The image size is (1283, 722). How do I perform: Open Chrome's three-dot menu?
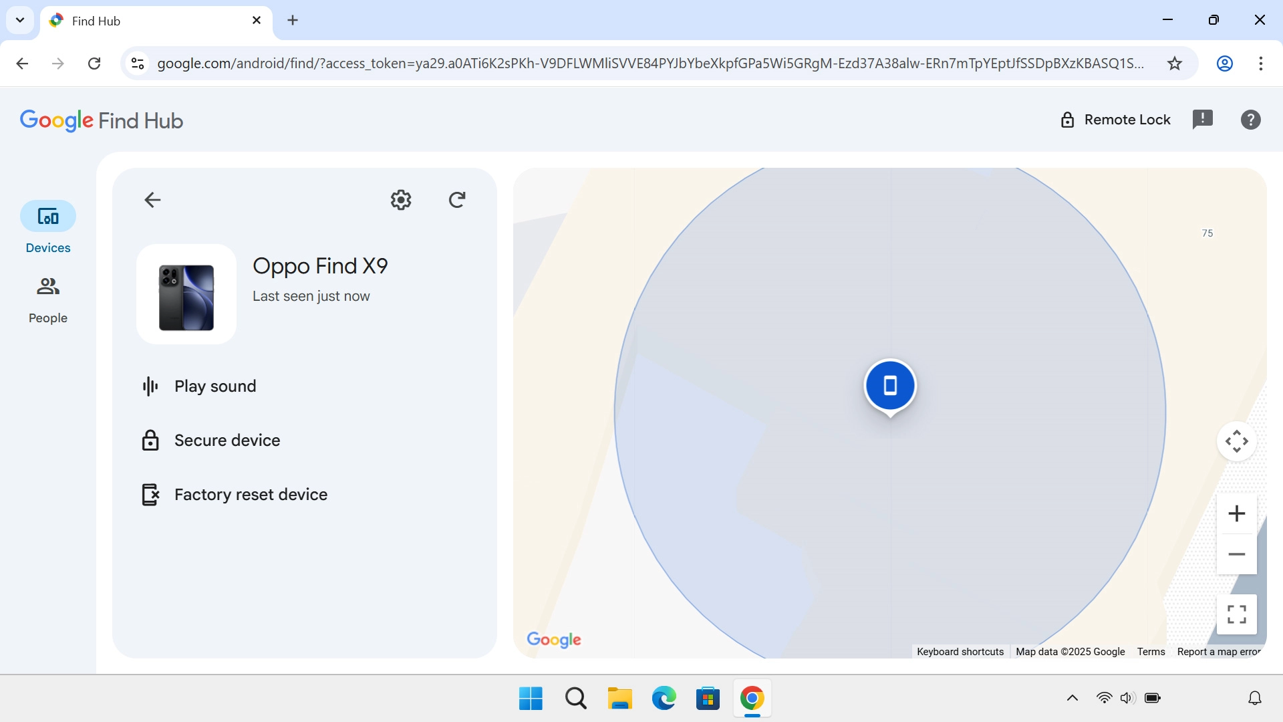coord(1260,64)
